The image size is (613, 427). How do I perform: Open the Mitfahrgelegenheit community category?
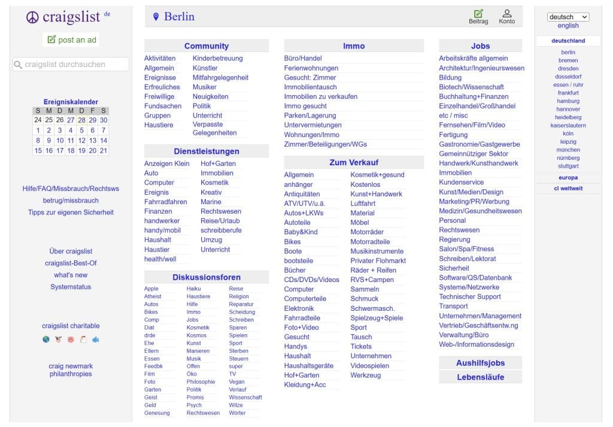point(220,77)
